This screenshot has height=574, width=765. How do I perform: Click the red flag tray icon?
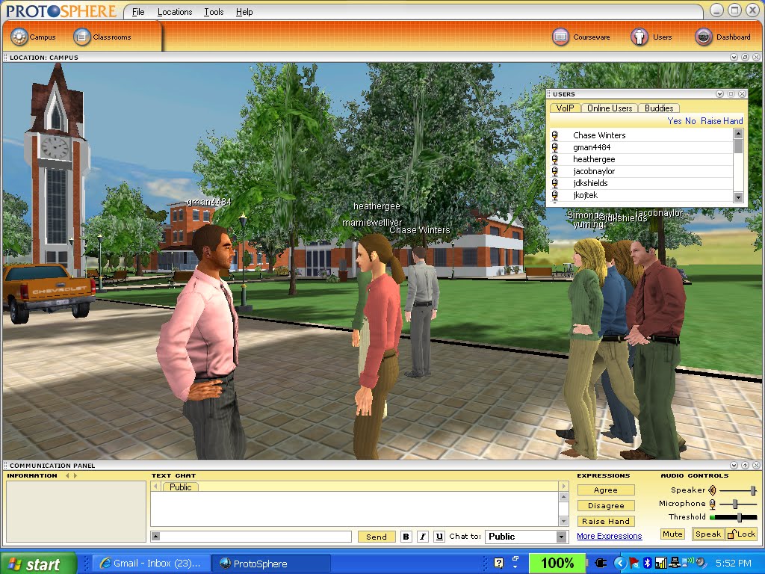click(x=634, y=563)
